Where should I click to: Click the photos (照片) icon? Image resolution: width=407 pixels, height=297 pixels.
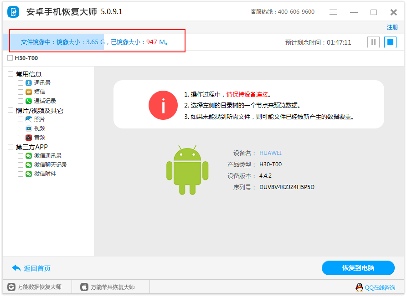(29, 119)
